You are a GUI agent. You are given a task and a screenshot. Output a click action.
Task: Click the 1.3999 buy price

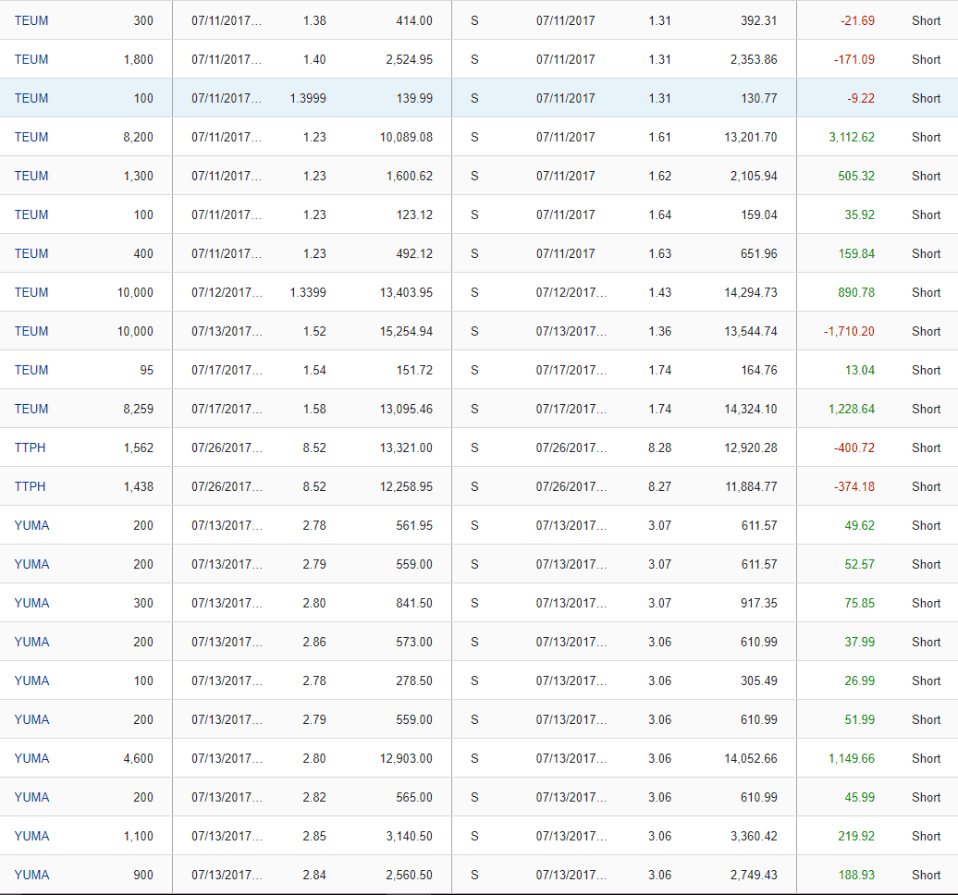308,98
